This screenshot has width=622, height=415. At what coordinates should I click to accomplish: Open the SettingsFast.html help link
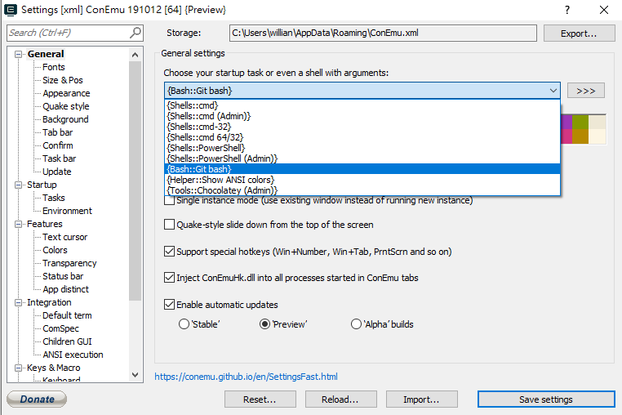pyautogui.click(x=246, y=377)
